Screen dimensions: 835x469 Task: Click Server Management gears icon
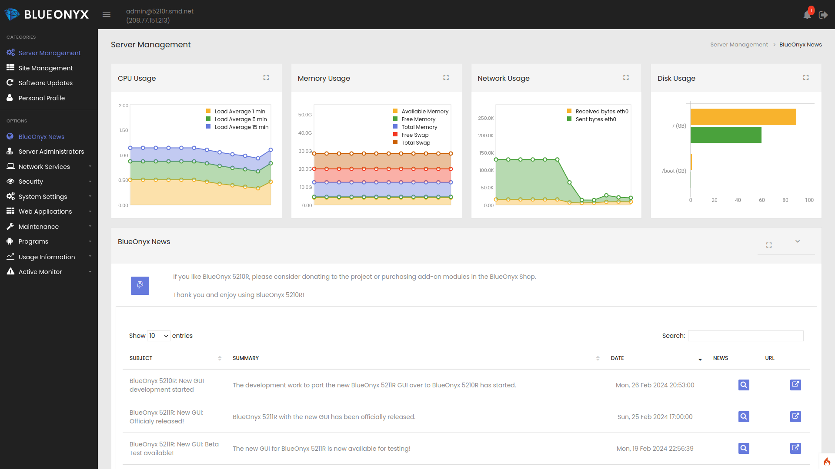click(x=10, y=53)
